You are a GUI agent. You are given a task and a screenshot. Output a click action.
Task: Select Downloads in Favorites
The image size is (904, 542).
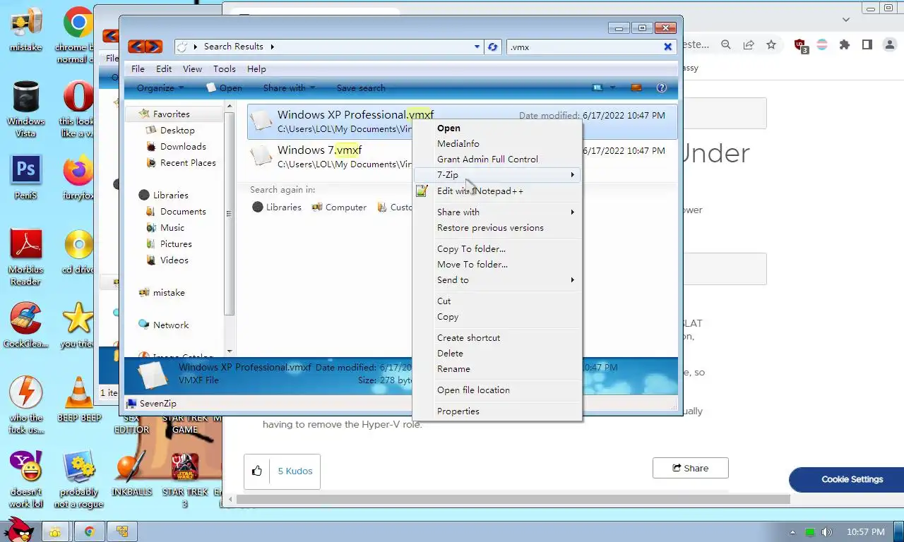(183, 147)
